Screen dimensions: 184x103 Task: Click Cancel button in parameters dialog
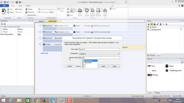[70, 66]
